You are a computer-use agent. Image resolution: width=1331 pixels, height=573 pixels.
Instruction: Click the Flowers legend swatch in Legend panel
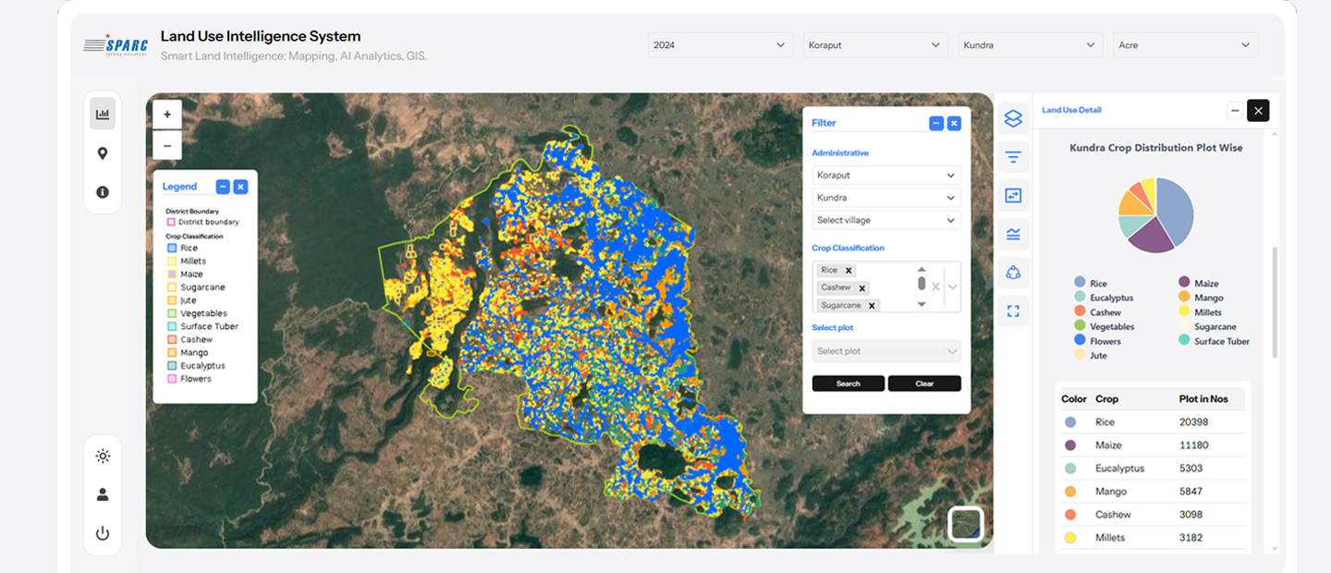coord(172,379)
